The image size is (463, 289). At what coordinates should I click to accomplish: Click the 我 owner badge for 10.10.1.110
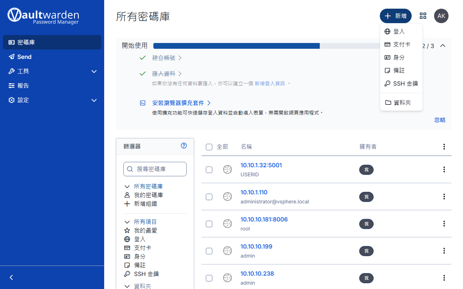366,197
